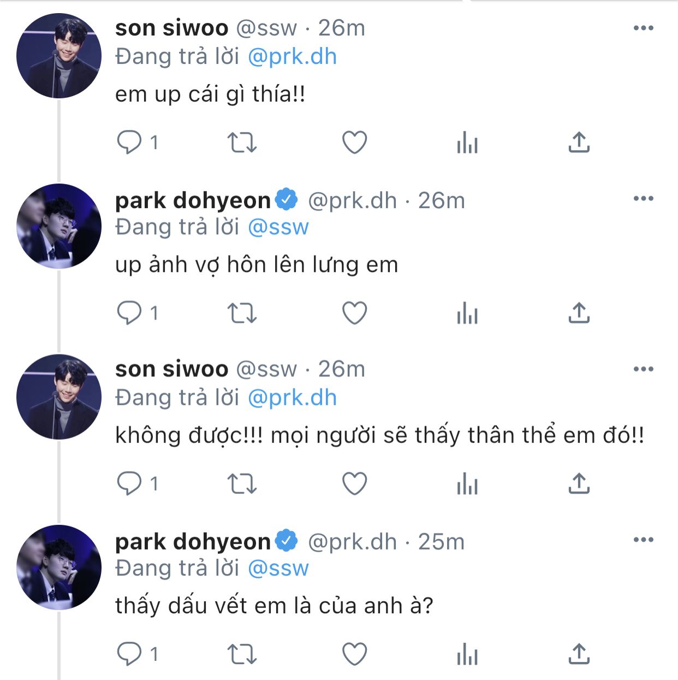Screen dimensions: 678x680
Task: Open park dohyeon's profile name on 26m tweet
Action: coord(193,200)
